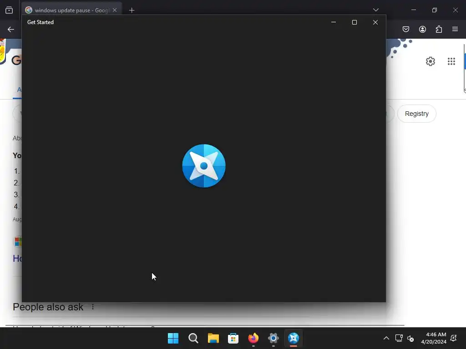Viewport: 466px width, 349px height.
Task: Open the Firefox extensions icon
Action: (439, 29)
